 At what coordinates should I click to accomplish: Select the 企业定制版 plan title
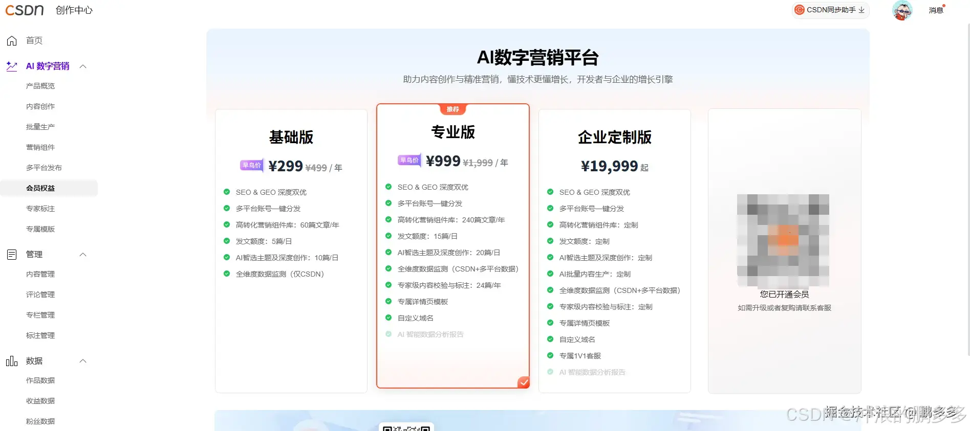pyautogui.click(x=615, y=137)
